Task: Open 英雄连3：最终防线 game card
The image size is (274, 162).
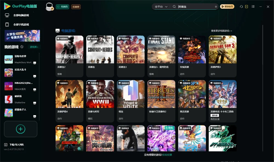Action: coord(161,56)
